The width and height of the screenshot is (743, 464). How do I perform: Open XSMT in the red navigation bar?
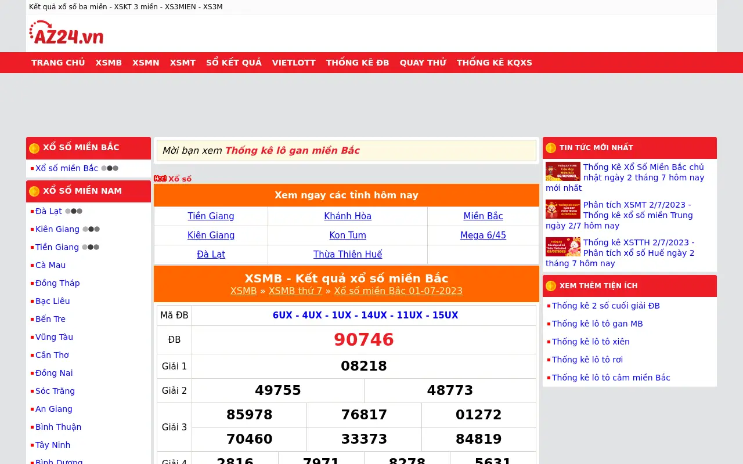(x=183, y=63)
